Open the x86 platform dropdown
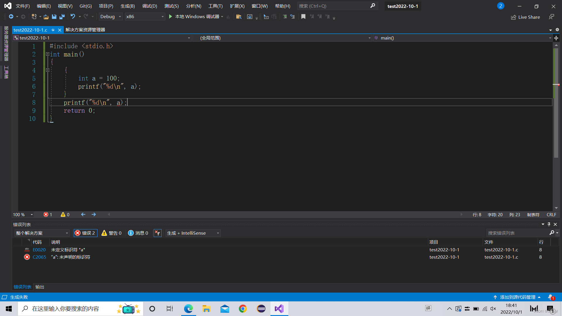Viewport: 562px width, 316px height. coord(145,17)
